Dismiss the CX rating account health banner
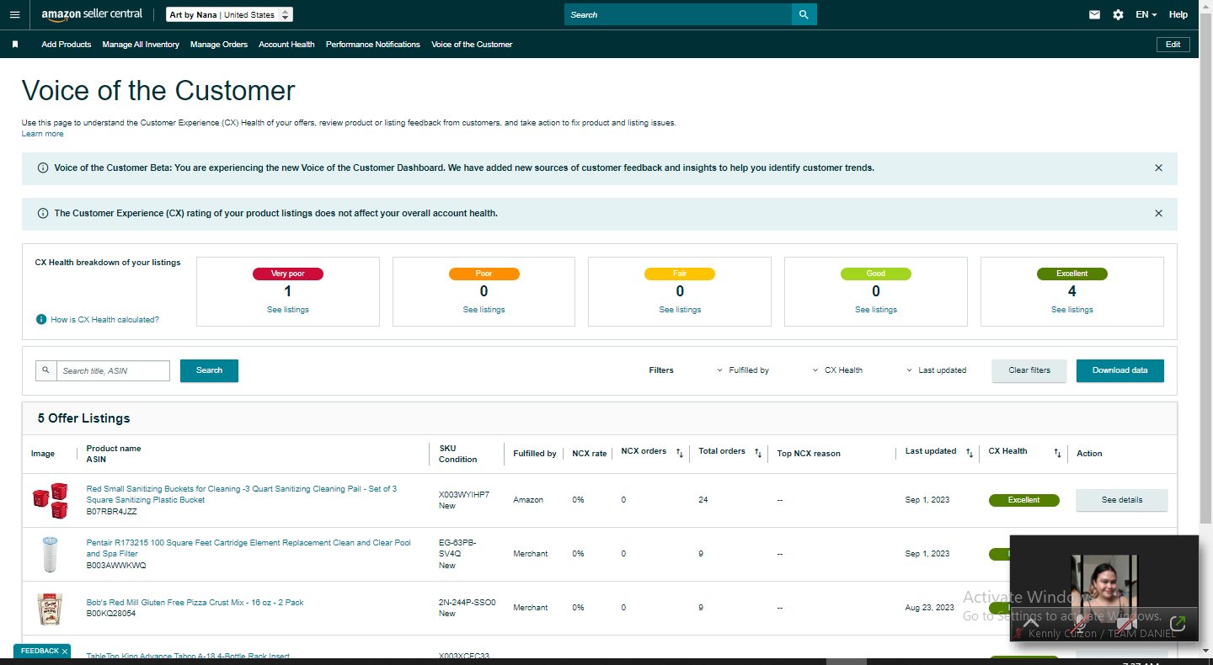Image resolution: width=1213 pixels, height=665 pixels. pos(1158,214)
